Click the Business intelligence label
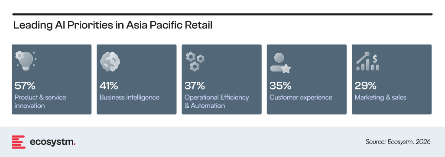This screenshot has width=445, height=157. tap(130, 97)
